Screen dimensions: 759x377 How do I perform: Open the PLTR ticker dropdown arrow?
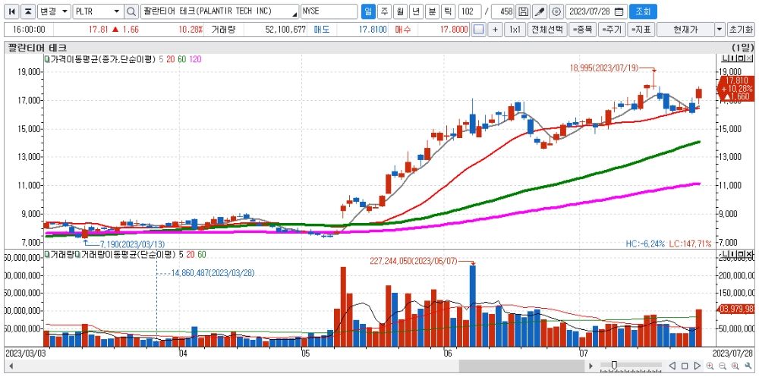tap(117, 11)
